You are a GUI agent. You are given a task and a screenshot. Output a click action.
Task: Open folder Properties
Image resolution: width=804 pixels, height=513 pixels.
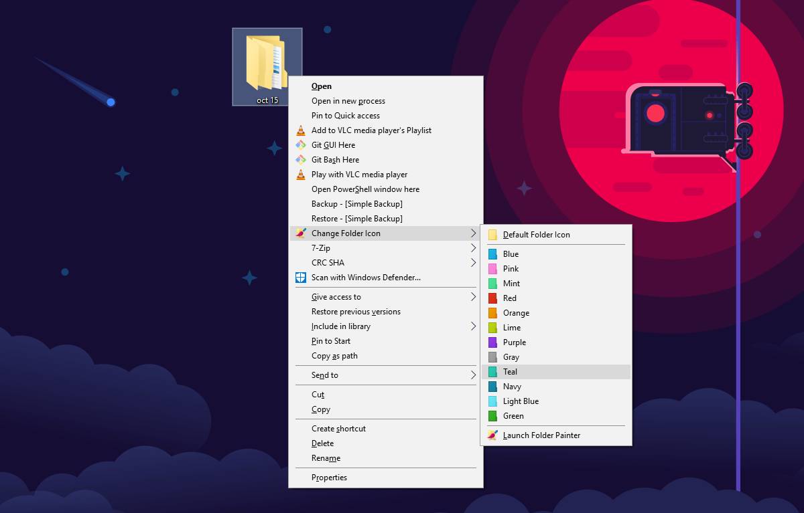pyautogui.click(x=328, y=477)
